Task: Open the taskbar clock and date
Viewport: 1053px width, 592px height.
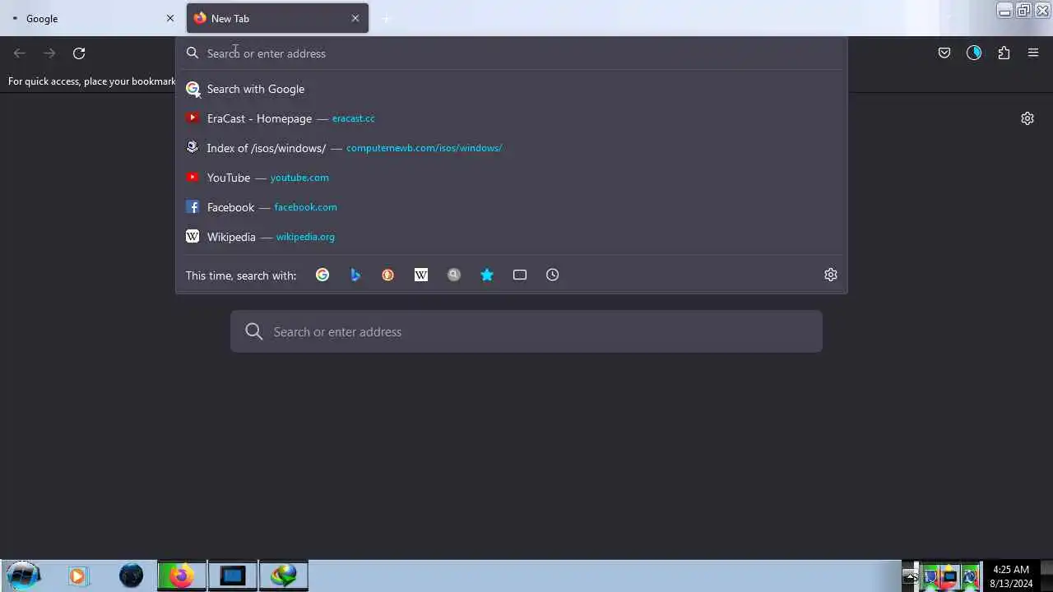Action: tap(1011, 576)
